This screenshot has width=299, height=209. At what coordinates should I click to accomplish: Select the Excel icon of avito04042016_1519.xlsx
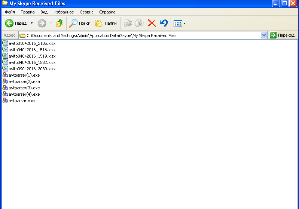(5, 56)
